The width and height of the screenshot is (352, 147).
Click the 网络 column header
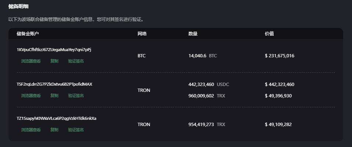point(142,34)
